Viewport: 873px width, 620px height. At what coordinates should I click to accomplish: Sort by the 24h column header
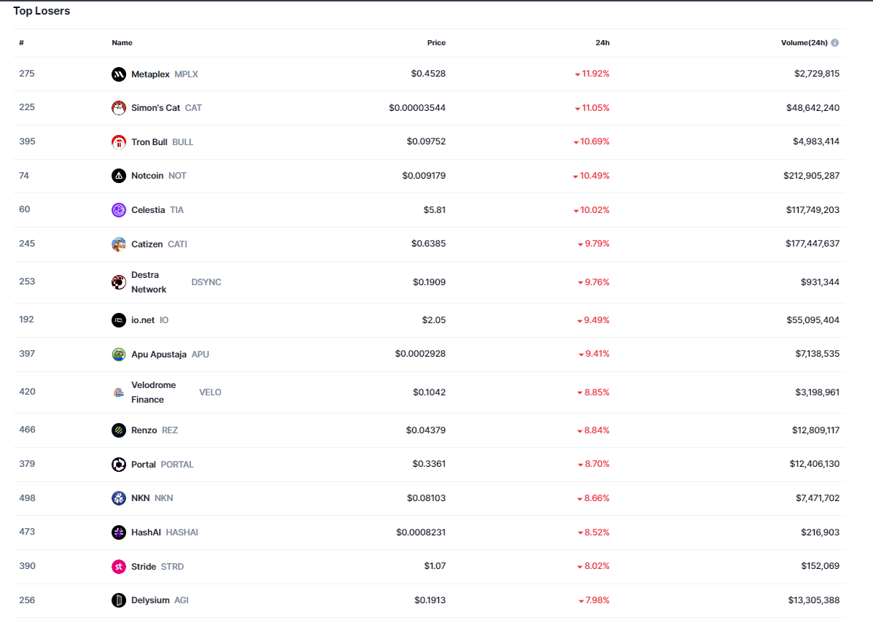[602, 43]
